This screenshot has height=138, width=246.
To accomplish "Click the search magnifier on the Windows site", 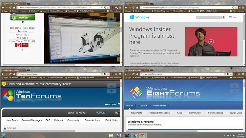I will point(223,17).
